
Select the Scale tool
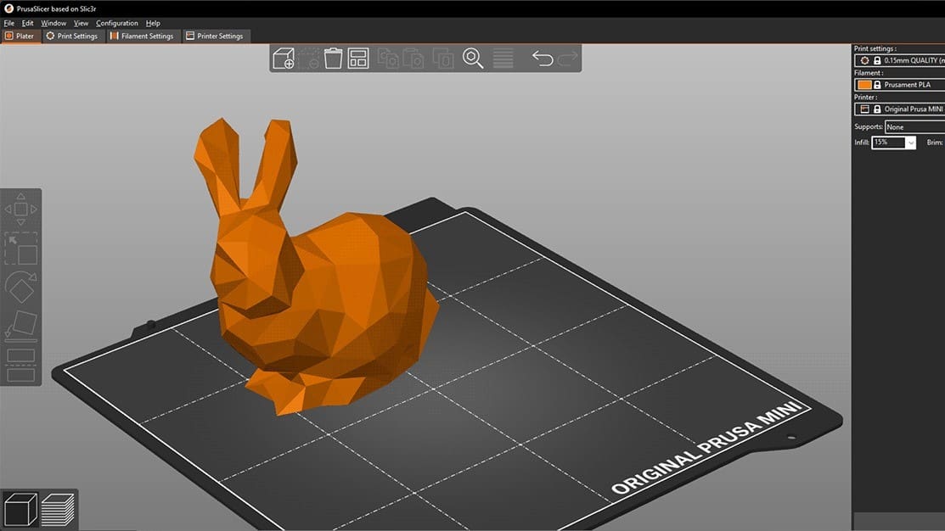[x=21, y=249]
